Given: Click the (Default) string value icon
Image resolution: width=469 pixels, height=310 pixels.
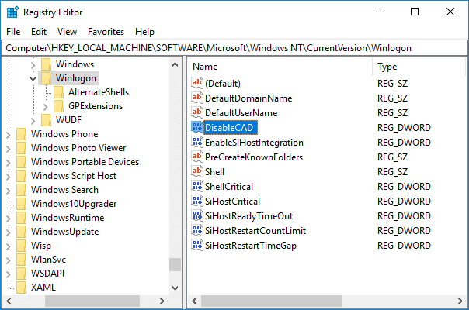Looking at the screenshot, I should tap(197, 83).
